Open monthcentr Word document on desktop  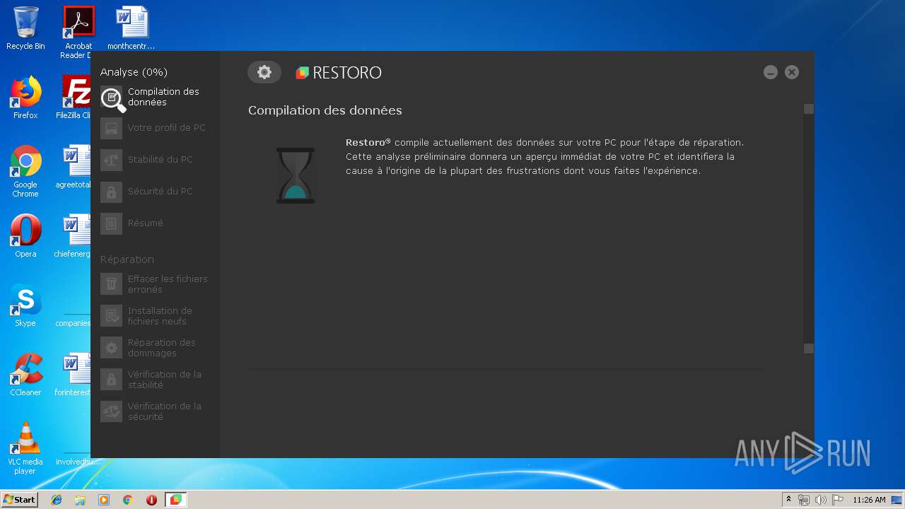point(132,28)
